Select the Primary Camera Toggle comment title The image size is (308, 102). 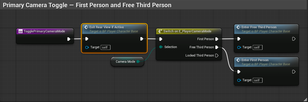click(x=87, y=5)
